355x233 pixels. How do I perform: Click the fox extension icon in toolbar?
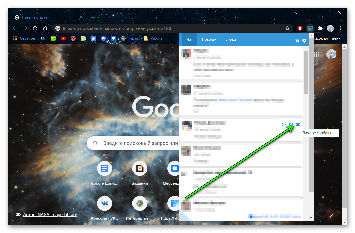[310, 28]
